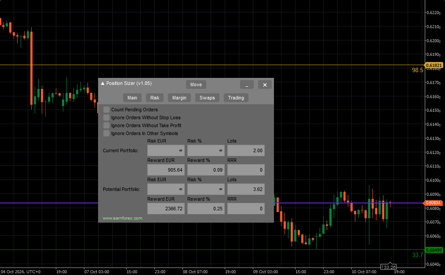Click the green 0.60499 price label
Viewport: 445px width, 275px height.
coord(434,250)
